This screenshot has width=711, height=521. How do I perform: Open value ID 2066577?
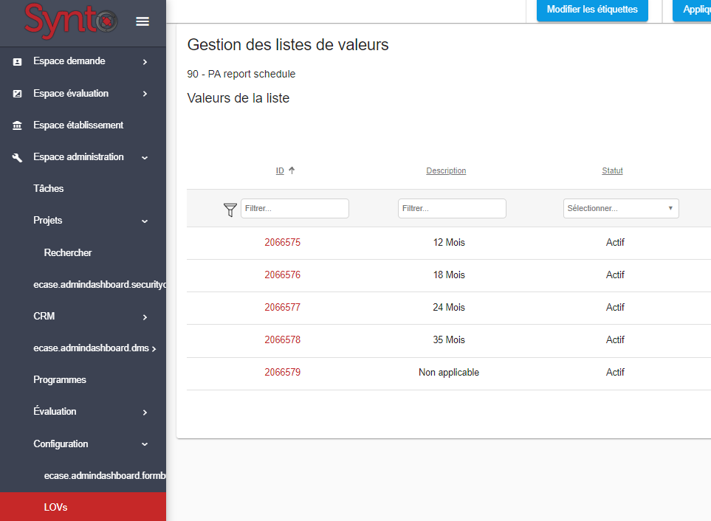pyautogui.click(x=283, y=308)
